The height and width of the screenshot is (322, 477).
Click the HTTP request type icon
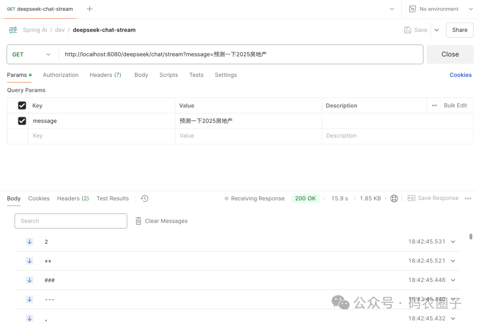pyautogui.click(x=13, y=30)
